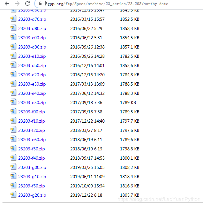Click the date 2018/09/17 14:53
This screenshot has height=205, width=203.
pos(87,158)
